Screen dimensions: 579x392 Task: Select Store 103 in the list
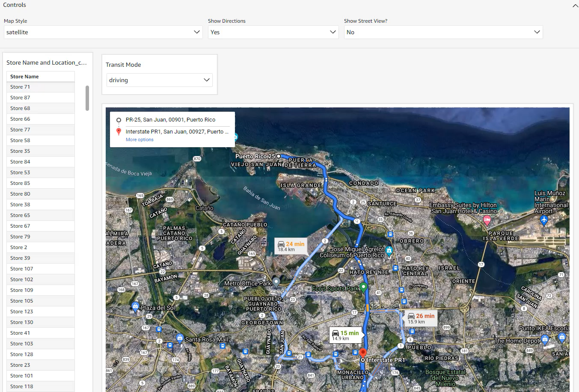41,344
